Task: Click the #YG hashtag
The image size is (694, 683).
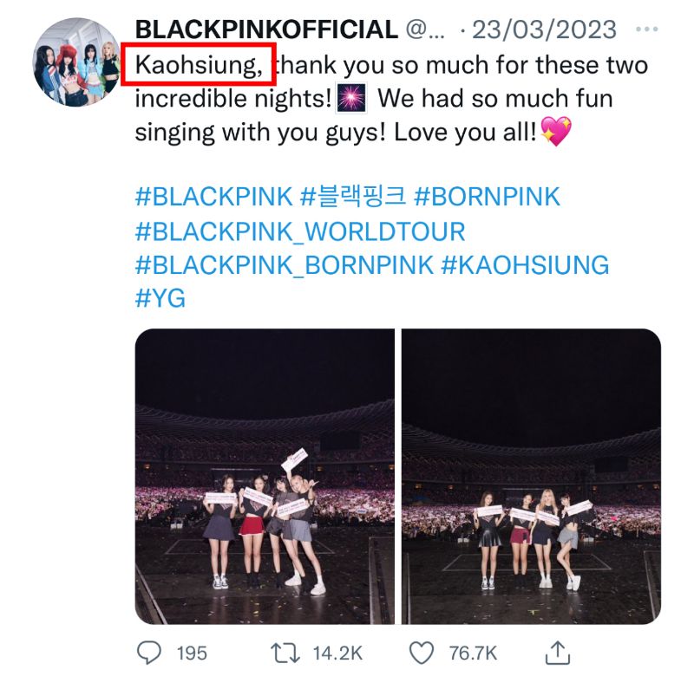Action: coord(160,299)
